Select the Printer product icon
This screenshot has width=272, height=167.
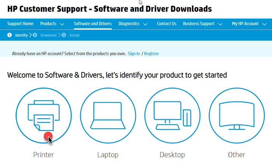(44, 115)
